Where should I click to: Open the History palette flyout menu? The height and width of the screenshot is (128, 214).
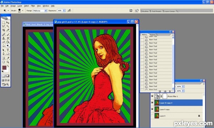173,35
